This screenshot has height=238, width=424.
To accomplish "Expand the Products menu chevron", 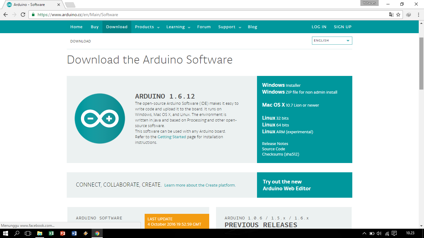I will point(159,27).
